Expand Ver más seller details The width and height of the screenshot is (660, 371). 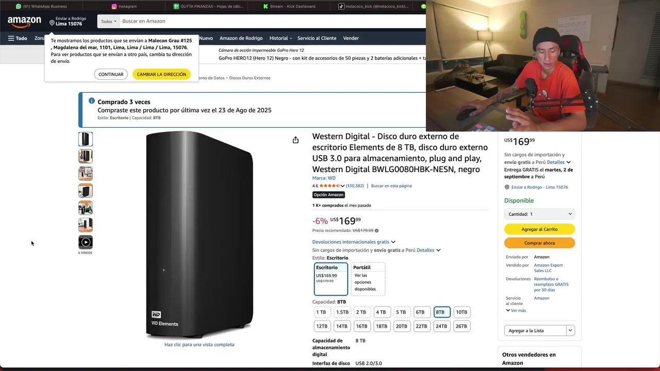[x=516, y=311]
